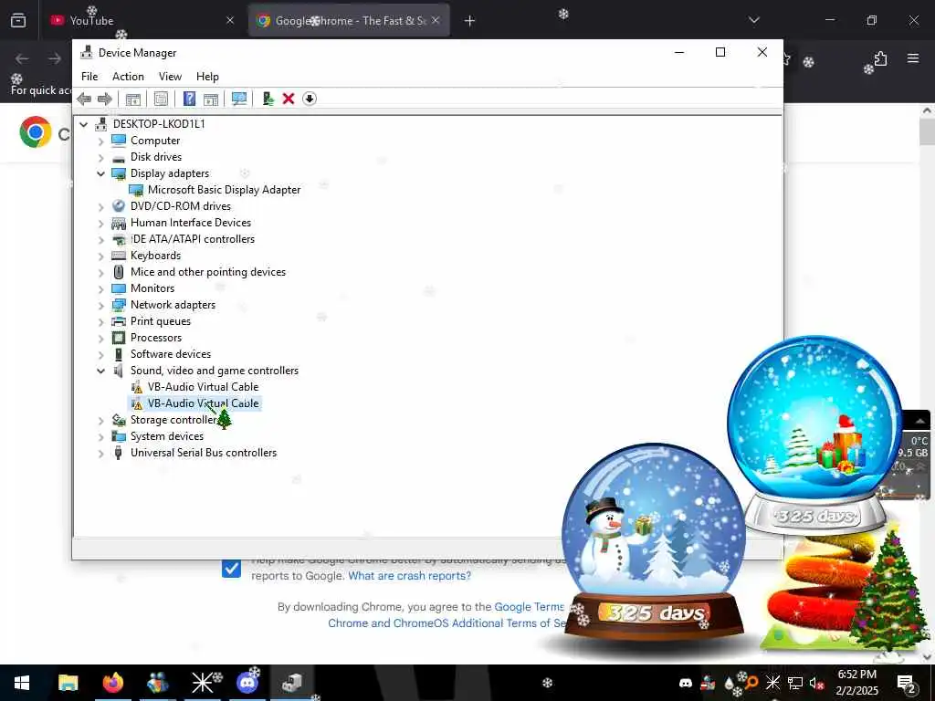The width and height of the screenshot is (935, 701).
Task: Expand the Network adapters category
Action: 100,305
